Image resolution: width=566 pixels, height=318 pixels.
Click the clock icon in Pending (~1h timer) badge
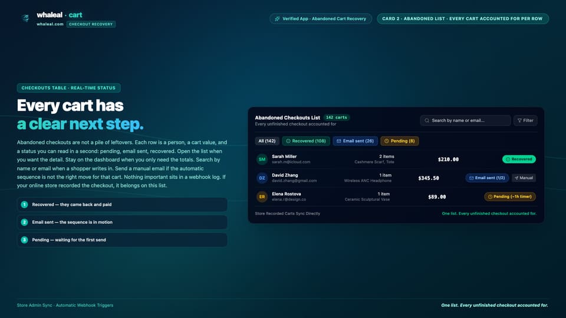tap(490, 197)
